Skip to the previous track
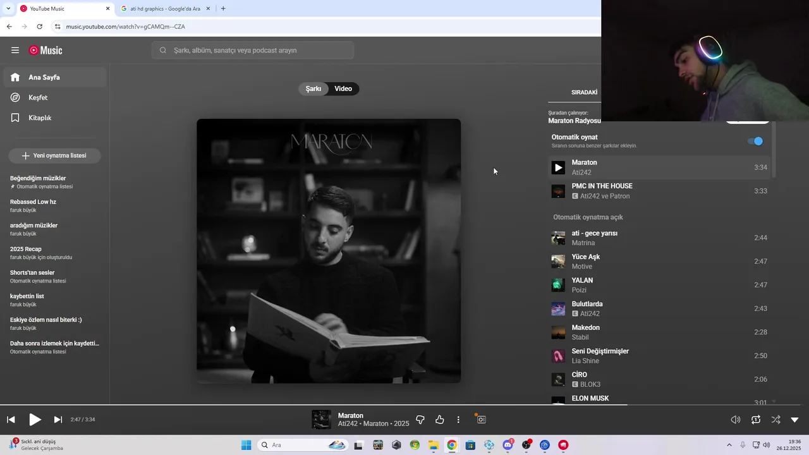The height and width of the screenshot is (455, 809). pyautogui.click(x=11, y=420)
